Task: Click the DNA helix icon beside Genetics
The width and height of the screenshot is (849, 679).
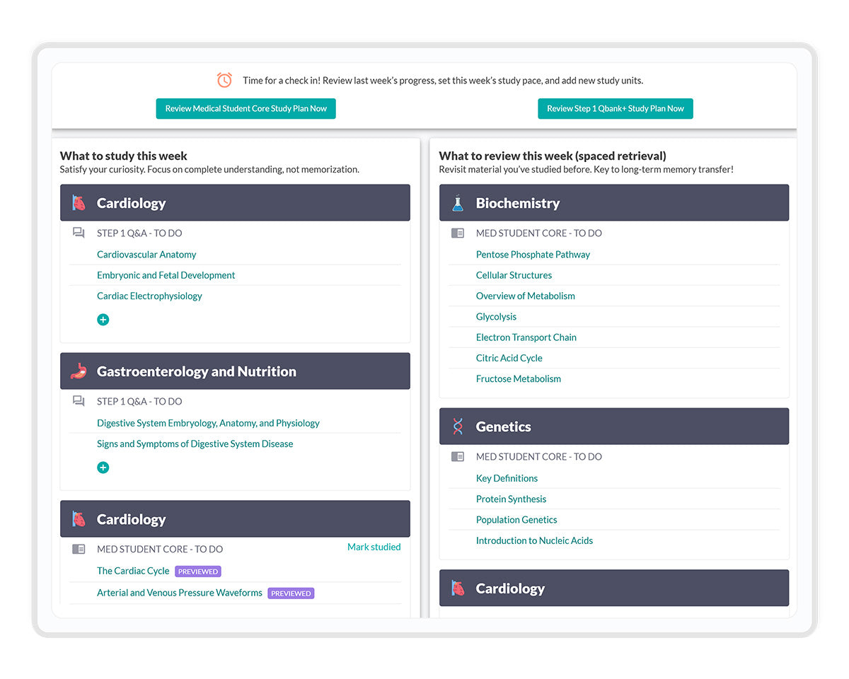Action: [x=458, y=426]
